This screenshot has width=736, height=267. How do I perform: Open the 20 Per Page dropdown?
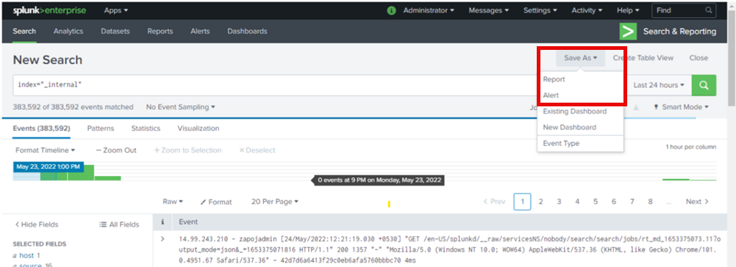[274, 202]
